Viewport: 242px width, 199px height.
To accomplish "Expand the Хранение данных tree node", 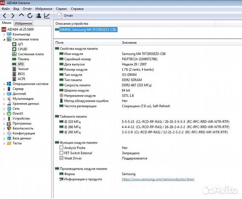I will 4,104.
